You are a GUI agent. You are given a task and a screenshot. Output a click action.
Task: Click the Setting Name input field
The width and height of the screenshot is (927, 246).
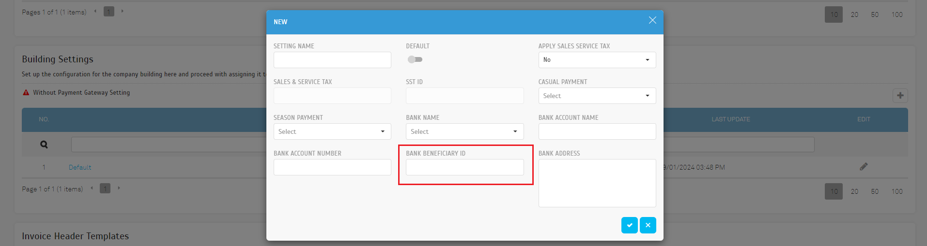[332, 60]
